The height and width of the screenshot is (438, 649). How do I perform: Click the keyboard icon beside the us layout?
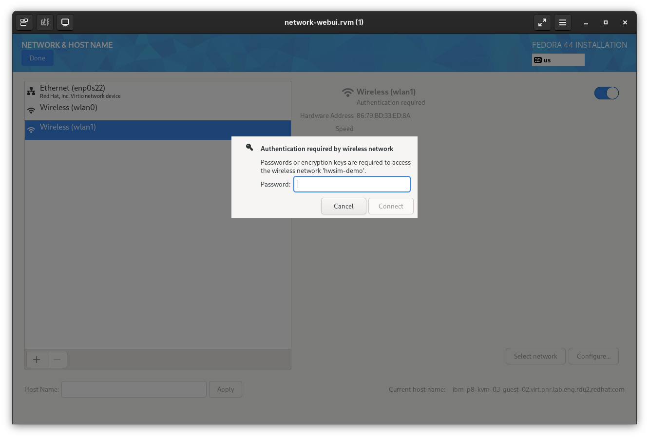click(538, 60)
